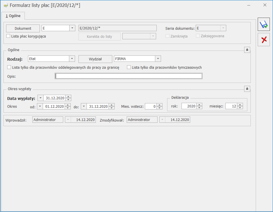The width and height of the screenshot is (273, 212).
Task: Click the Data wypłaty field 31.12.2020
Action: (x=55, y=98)
